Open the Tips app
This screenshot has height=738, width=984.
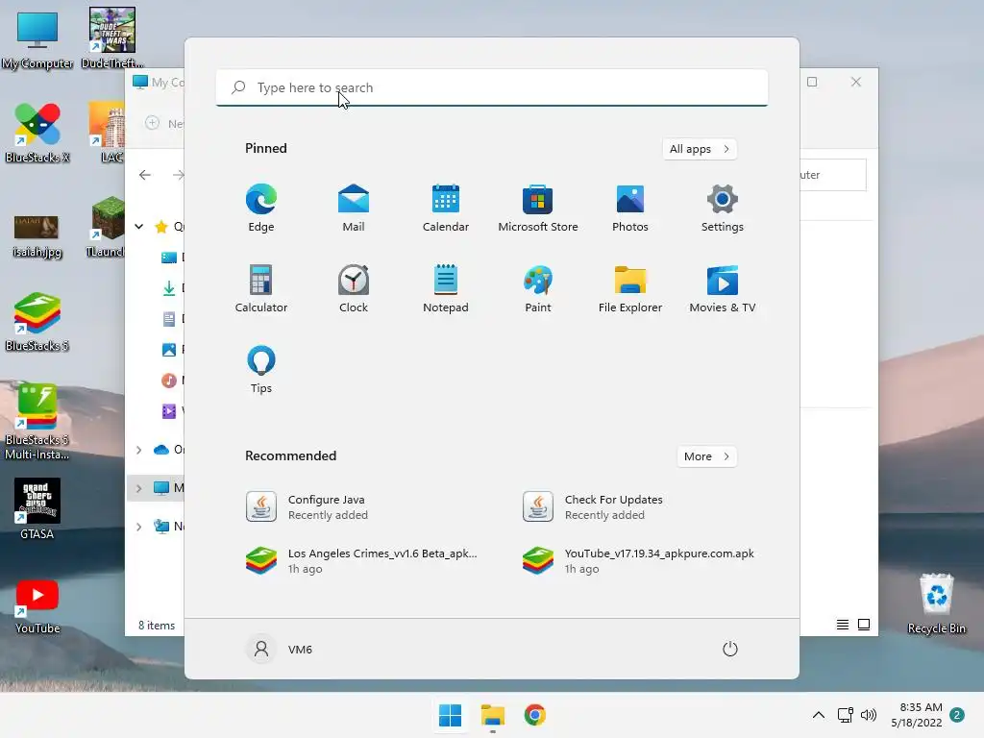pyautogui.click(x=261, y=370)
